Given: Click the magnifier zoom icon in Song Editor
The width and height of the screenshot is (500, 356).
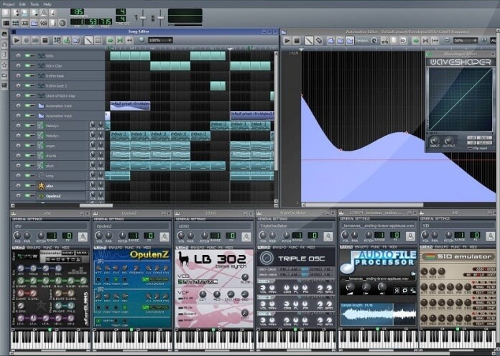Looking at the screenshot, I should 142,40.
